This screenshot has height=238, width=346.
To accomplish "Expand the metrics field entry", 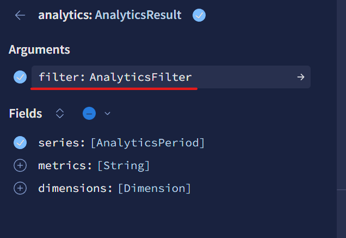I will click(63, 165).
